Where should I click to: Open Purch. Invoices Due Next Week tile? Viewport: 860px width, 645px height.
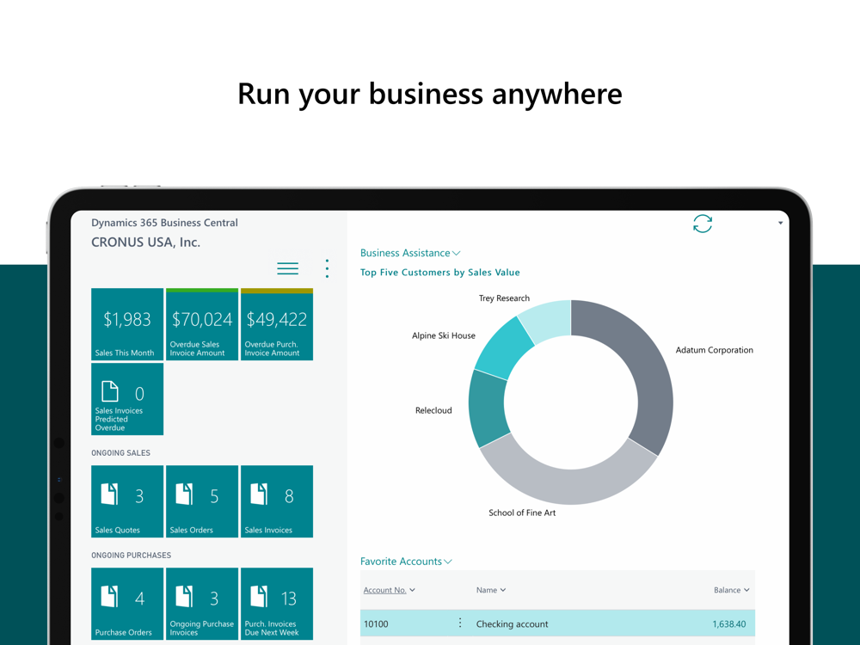tap(276, 604)
